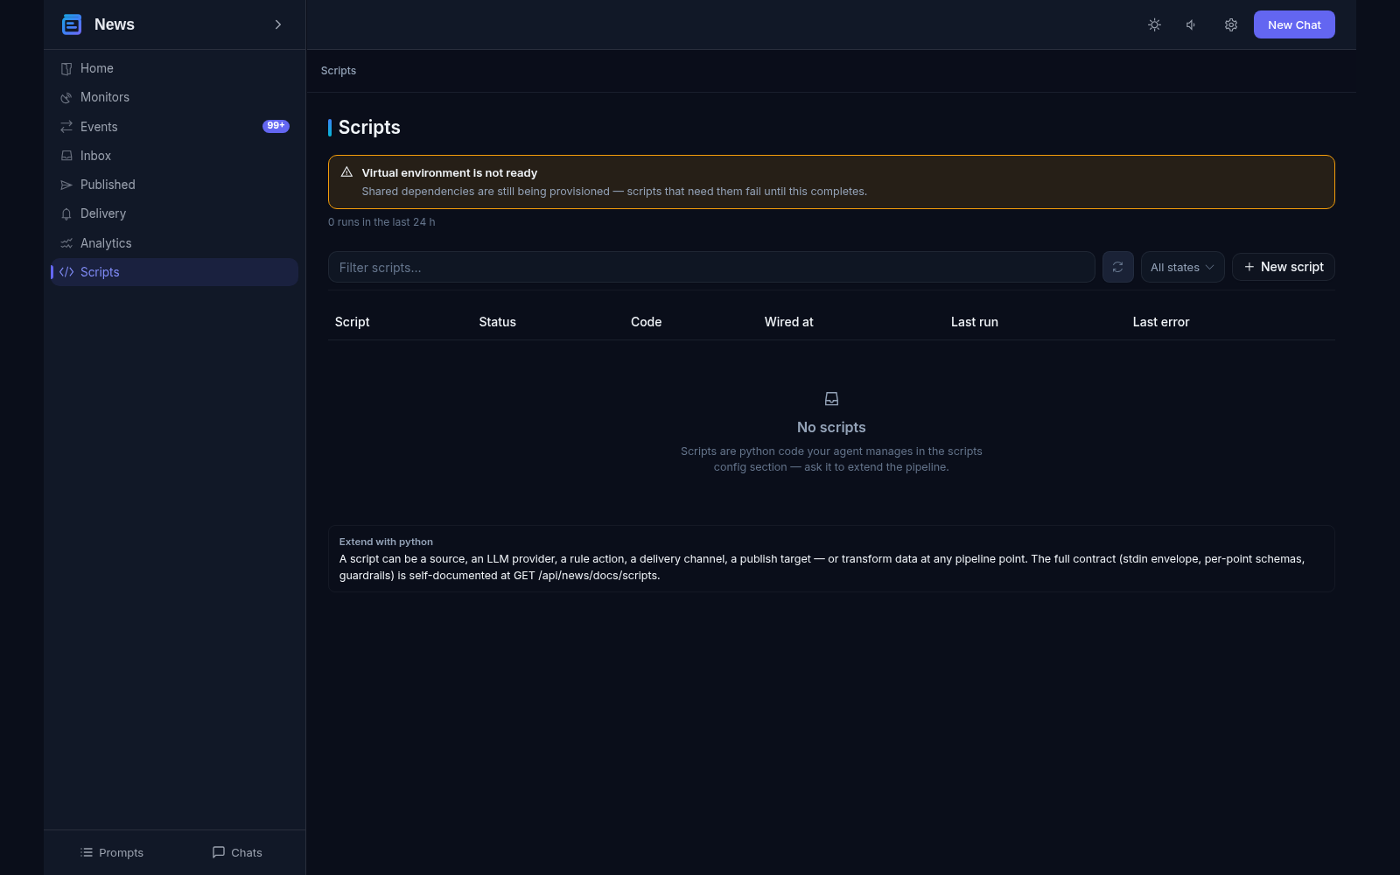Viewport: 1400px width, 875px height.
Task: Click the News app logo icon
Action: point(72,24)
